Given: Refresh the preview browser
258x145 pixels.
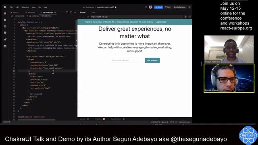Looking at the screenshot, I should 88,17.
